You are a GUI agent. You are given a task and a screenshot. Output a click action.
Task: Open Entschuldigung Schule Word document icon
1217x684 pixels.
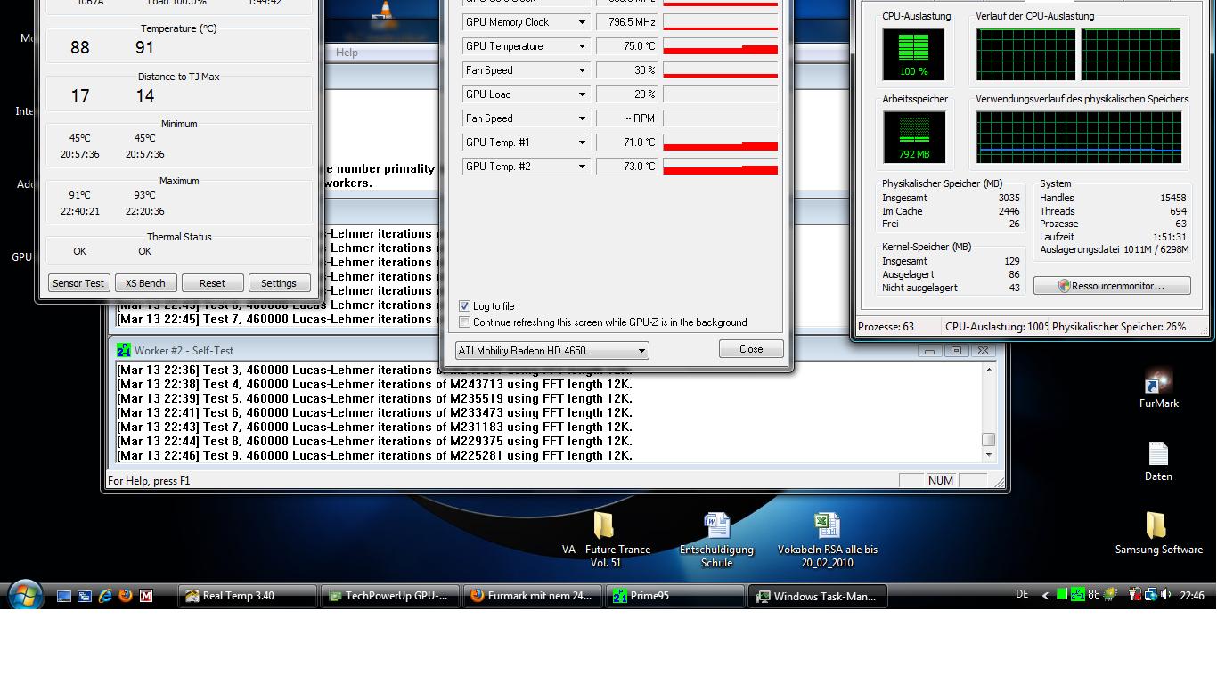coord(716,538)
